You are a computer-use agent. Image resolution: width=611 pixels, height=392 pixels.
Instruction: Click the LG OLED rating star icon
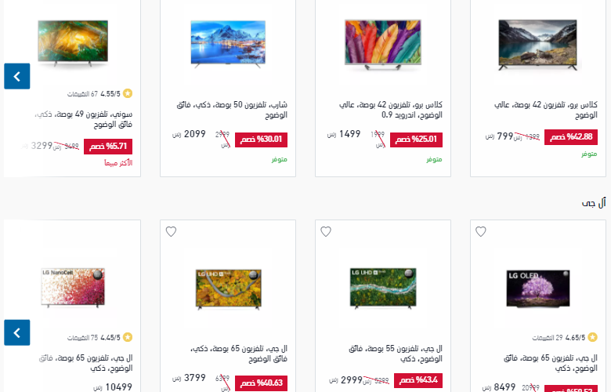pos(592,337)
